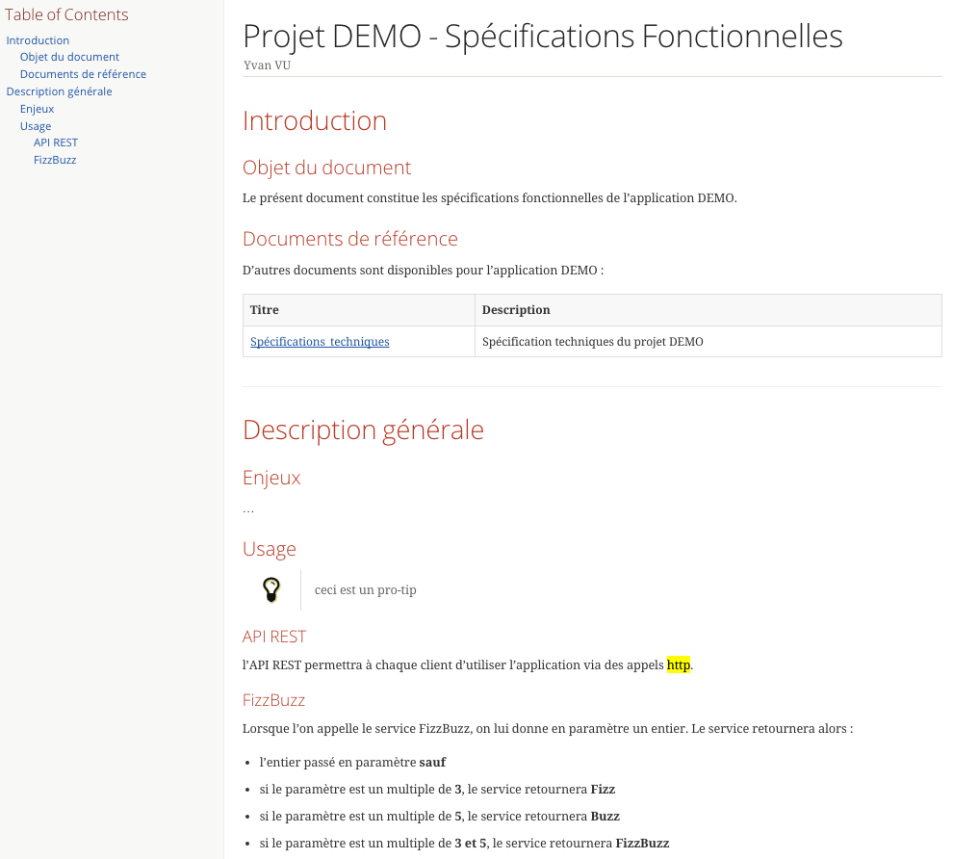
Task: Click the large red Introduction section heading
Action: pyautogui.click(x=315, y=121)
